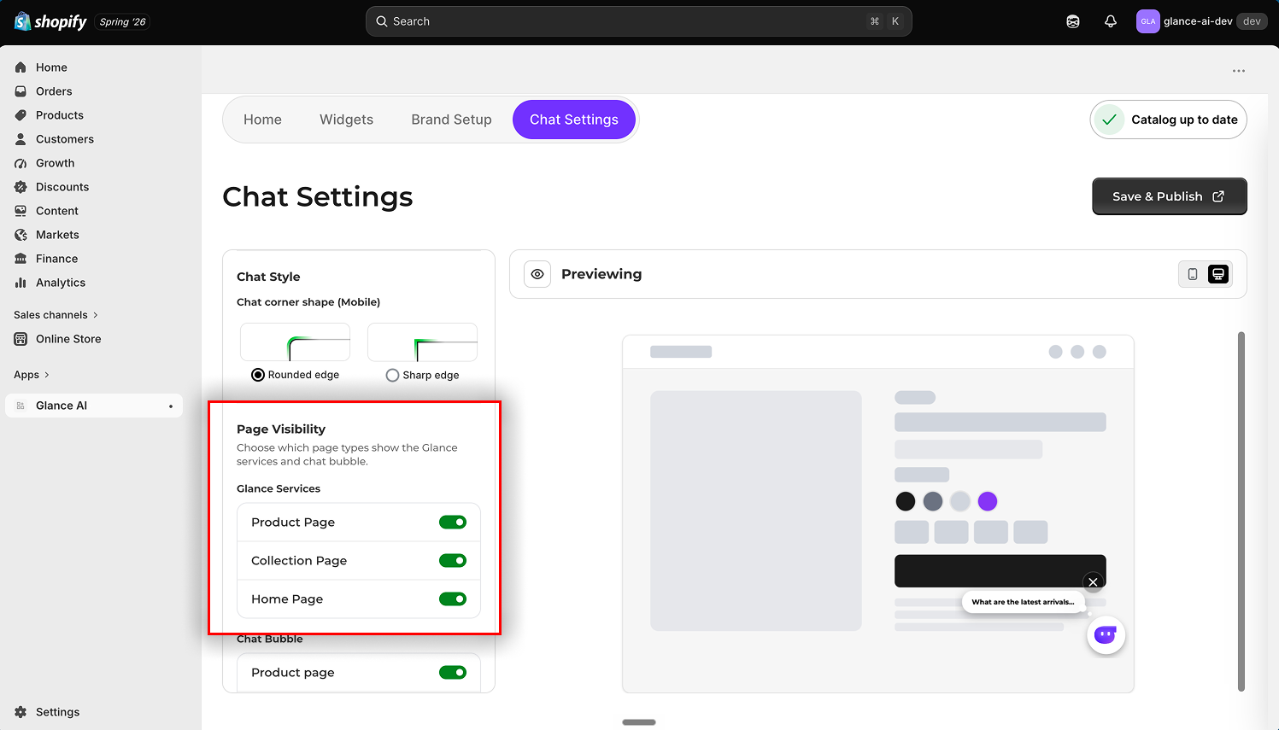Switch to the Widgets tab
This screenshot has width=1279, height=730.
tap(346, 120)
